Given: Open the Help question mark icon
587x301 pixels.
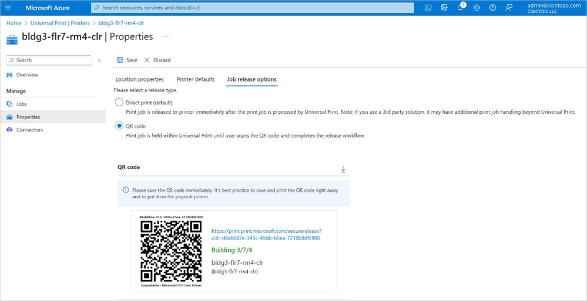Looking at the screenshot, I should (492, 8).
